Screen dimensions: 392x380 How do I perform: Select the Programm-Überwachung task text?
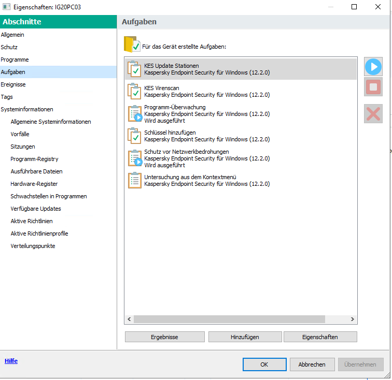coord(175,107)
